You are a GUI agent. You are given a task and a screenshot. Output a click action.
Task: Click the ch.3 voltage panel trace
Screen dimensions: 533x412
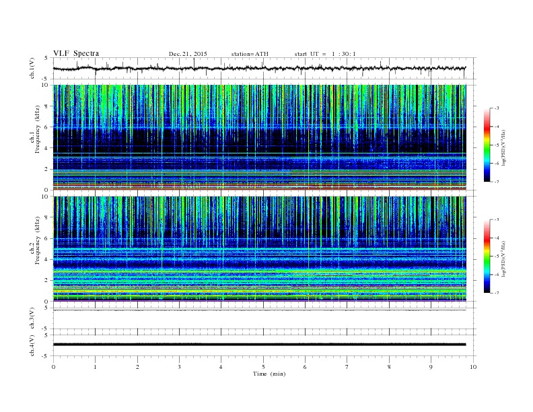click(259, 310)
